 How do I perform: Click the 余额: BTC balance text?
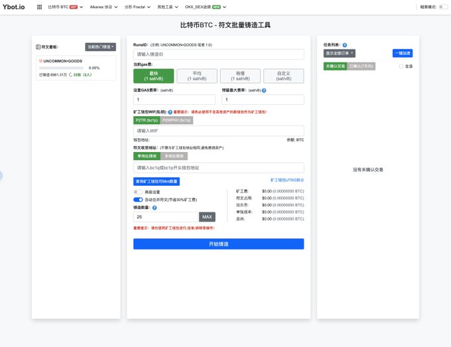(295, 140)
